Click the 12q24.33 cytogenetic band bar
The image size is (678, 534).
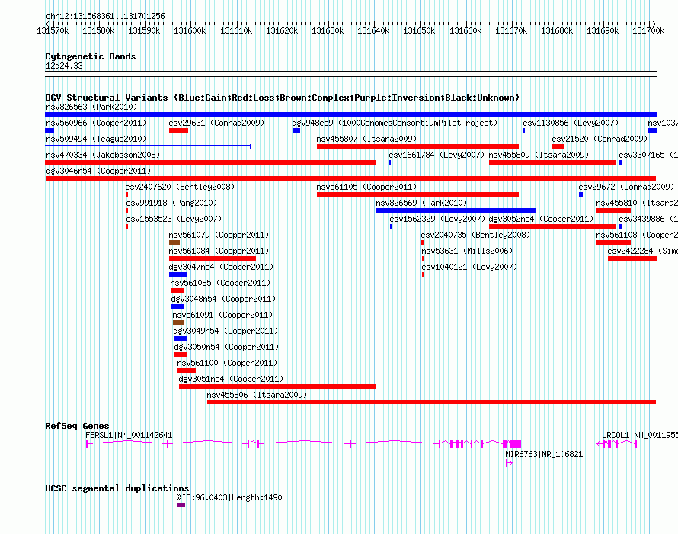coord(350,74)
